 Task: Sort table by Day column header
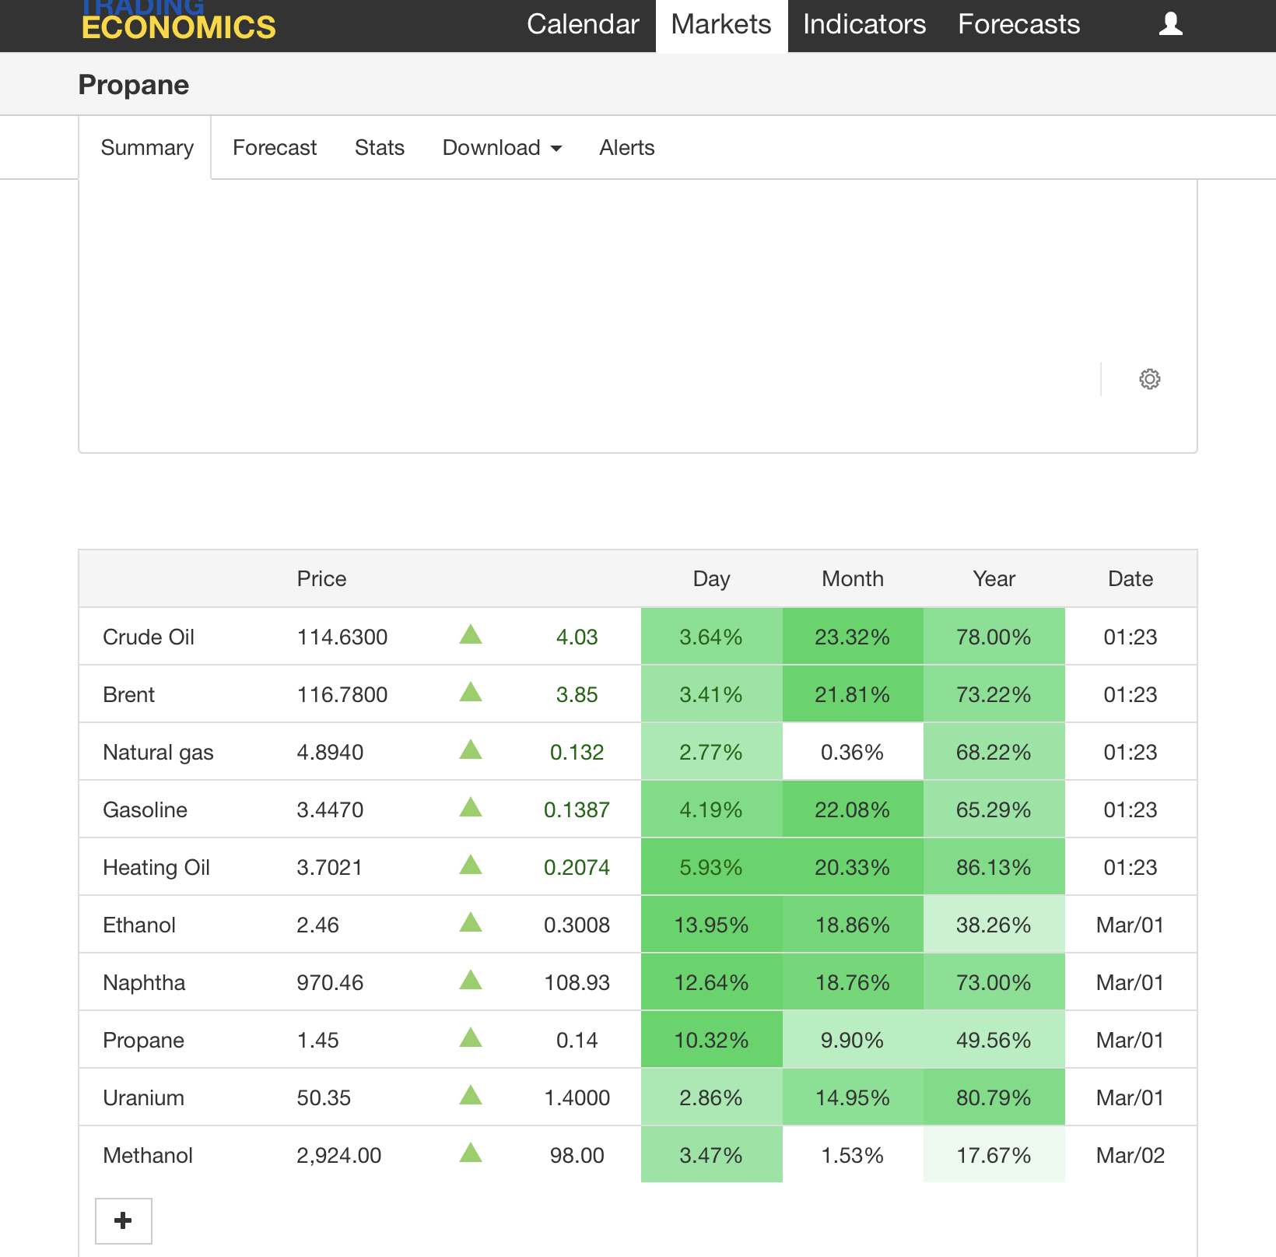(711, 579)
